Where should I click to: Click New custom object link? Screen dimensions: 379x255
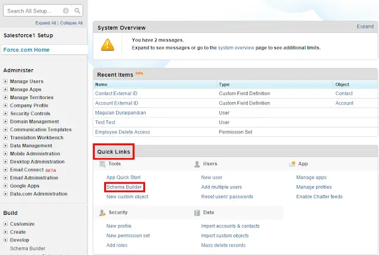(x=127, y=197)
